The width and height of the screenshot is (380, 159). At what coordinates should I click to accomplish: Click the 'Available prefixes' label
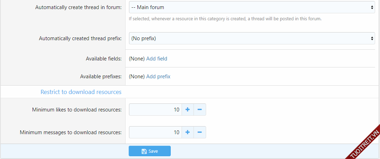101,77
